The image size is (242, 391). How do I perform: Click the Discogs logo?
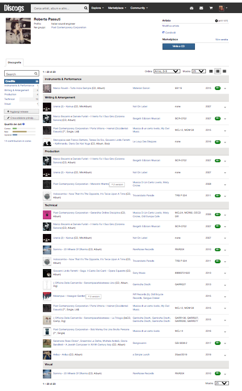coord(14,8)
